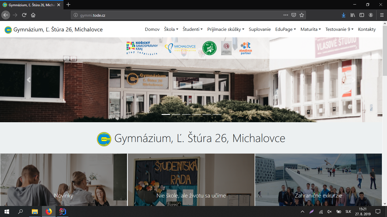Viewport: 387px width, 217px height.
Task: Open site information icon in address bar
Action: coord(76,15)
